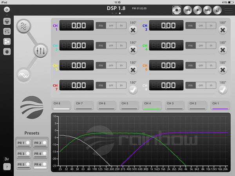Viewport: 235px width, 176px height.
Task: Toggle the 180° phase on CH 4
Action: pos(223,50)
